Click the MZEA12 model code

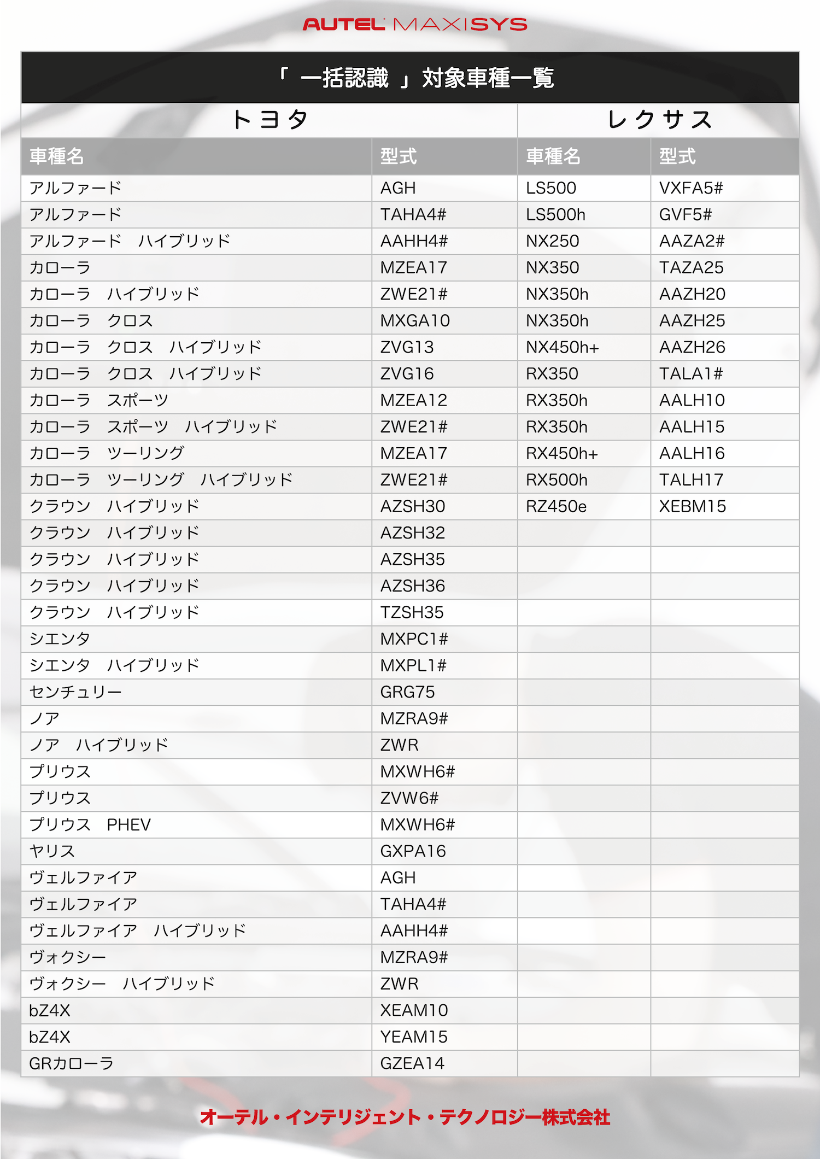413,400
